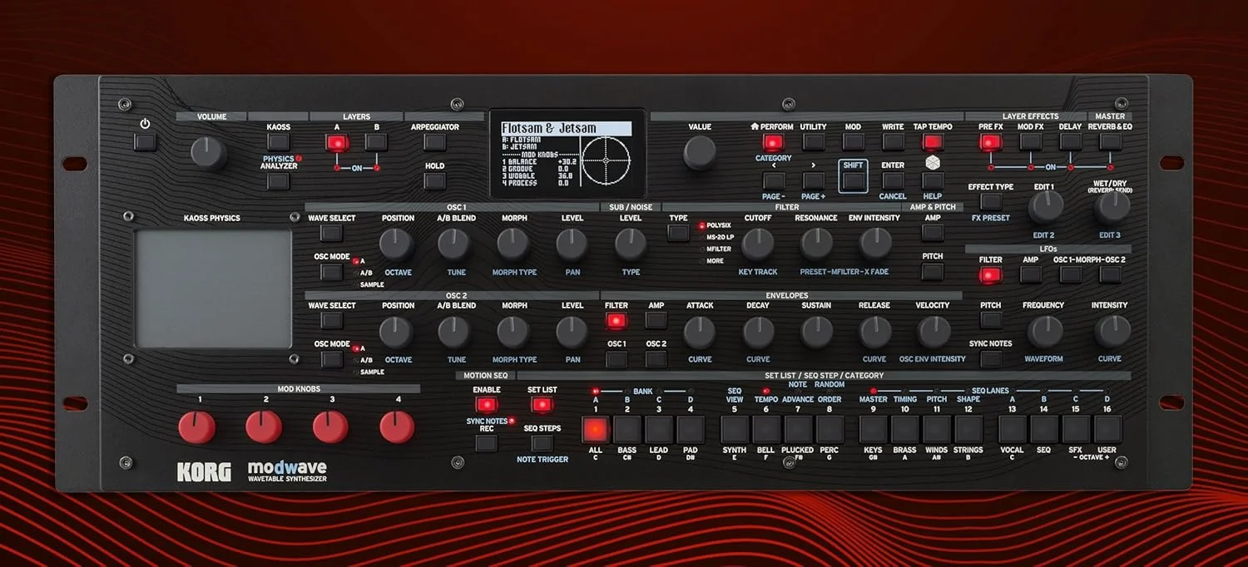This screenshot has height=567, width=1248.
Task: Open the filter TYPE selector
Action: tap(678, 234)
